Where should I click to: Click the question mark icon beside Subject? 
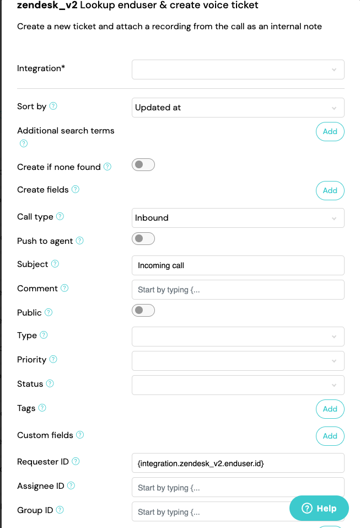[x=55, y=264]
